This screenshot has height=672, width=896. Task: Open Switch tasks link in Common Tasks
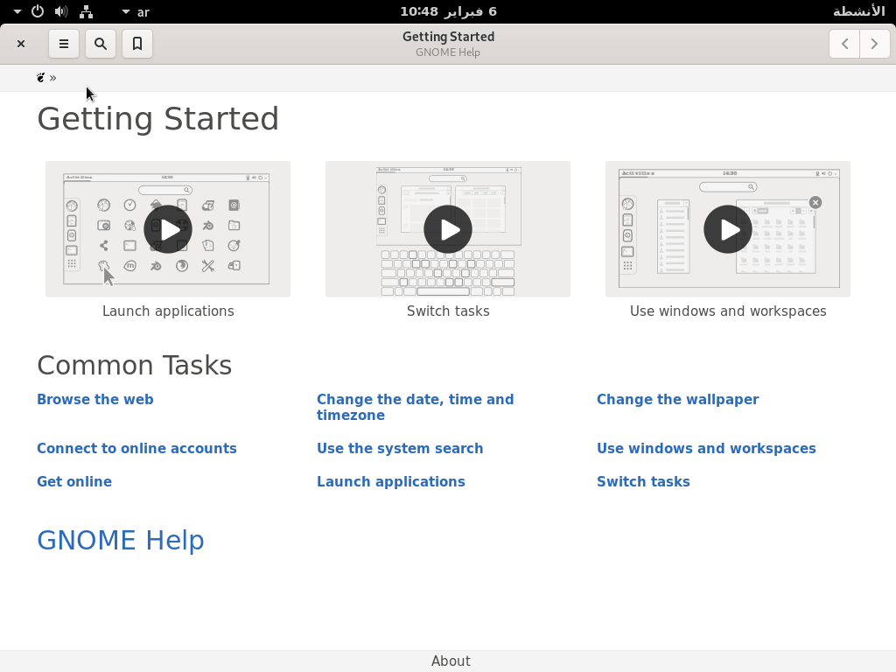[643, 482]
